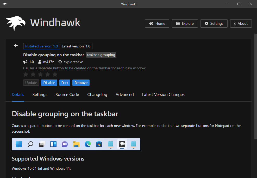Click the author person icon beside m417z
This screenshot has width=257, height=178.
[40, 62]
